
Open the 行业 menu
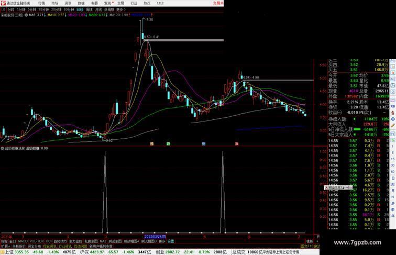pos(134,3)
